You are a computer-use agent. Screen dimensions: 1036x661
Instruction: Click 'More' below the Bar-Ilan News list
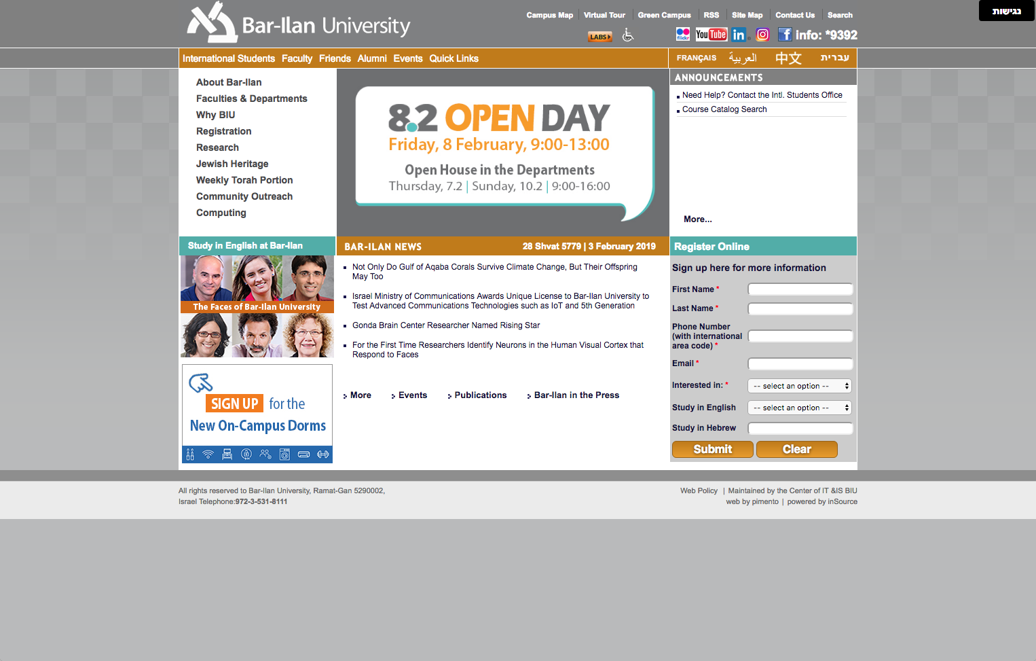click(360, 395)
